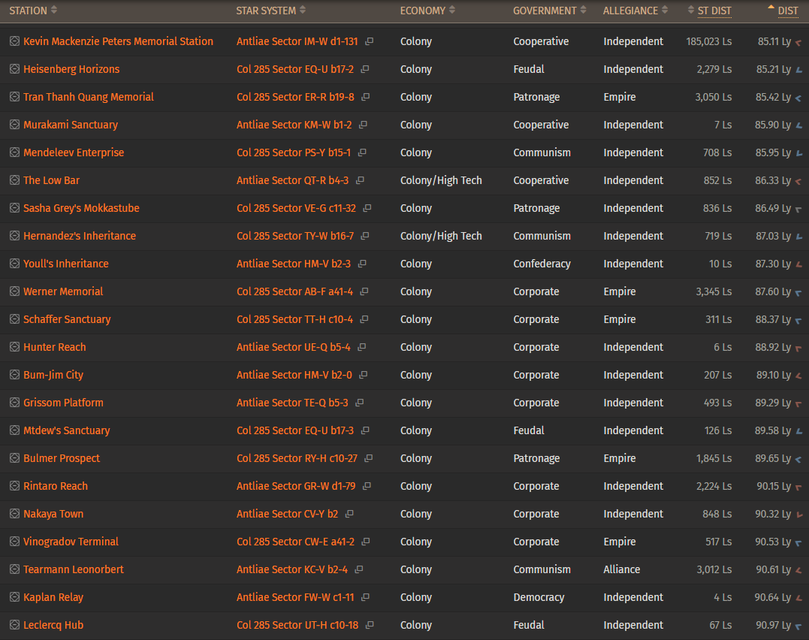The width and height of the screenshot is (809, 640).
Task: Open Col 285 Sector EQ-U b17-3 system
Action: click(295, 430)
